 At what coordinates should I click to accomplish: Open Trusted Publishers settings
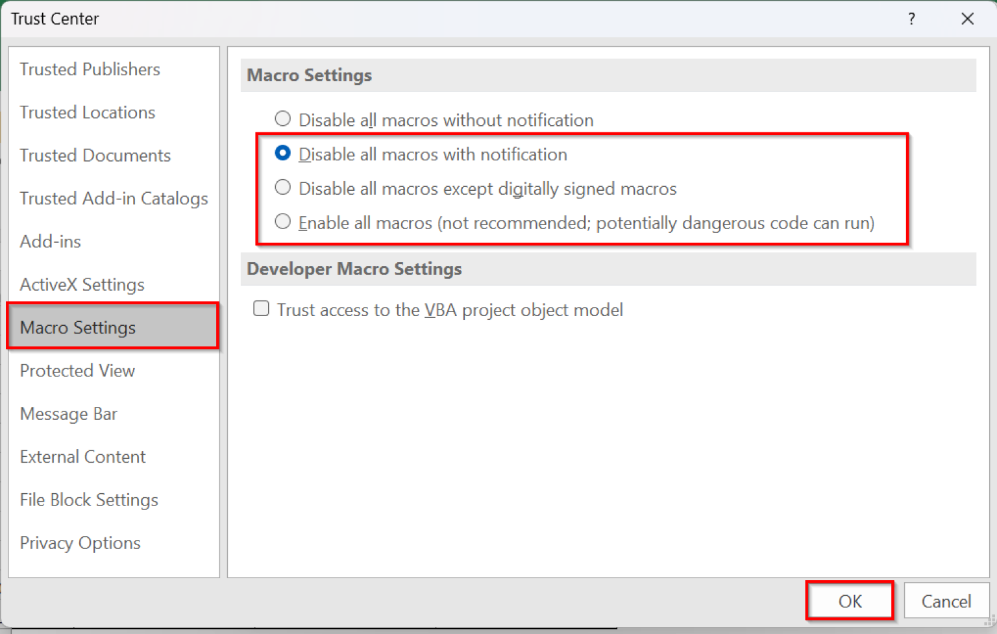point(90,69)
